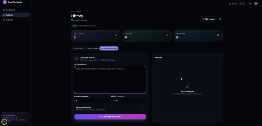262x126 pixels.
Task: Click the Preview panel heading
Action: coord(159,57)
